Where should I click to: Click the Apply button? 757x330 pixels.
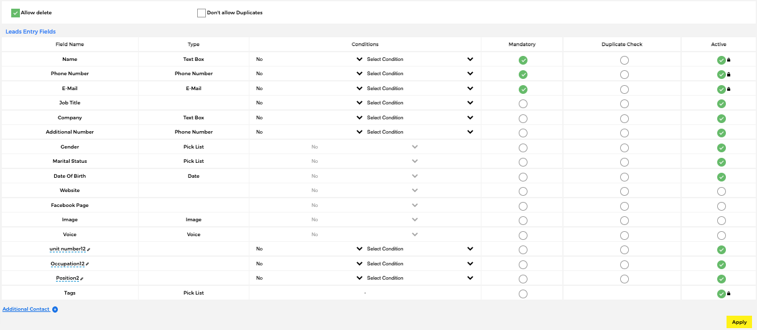click(x=739, y=322)
